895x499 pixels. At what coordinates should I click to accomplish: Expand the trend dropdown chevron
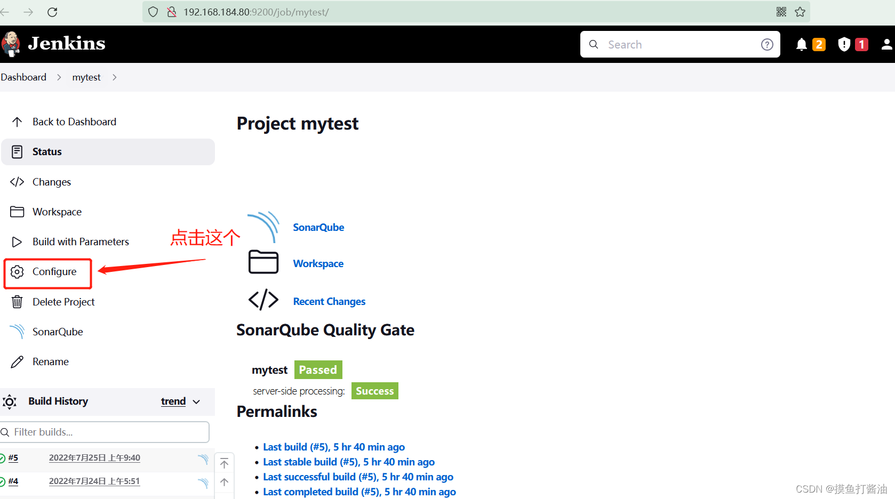(196, 402)
